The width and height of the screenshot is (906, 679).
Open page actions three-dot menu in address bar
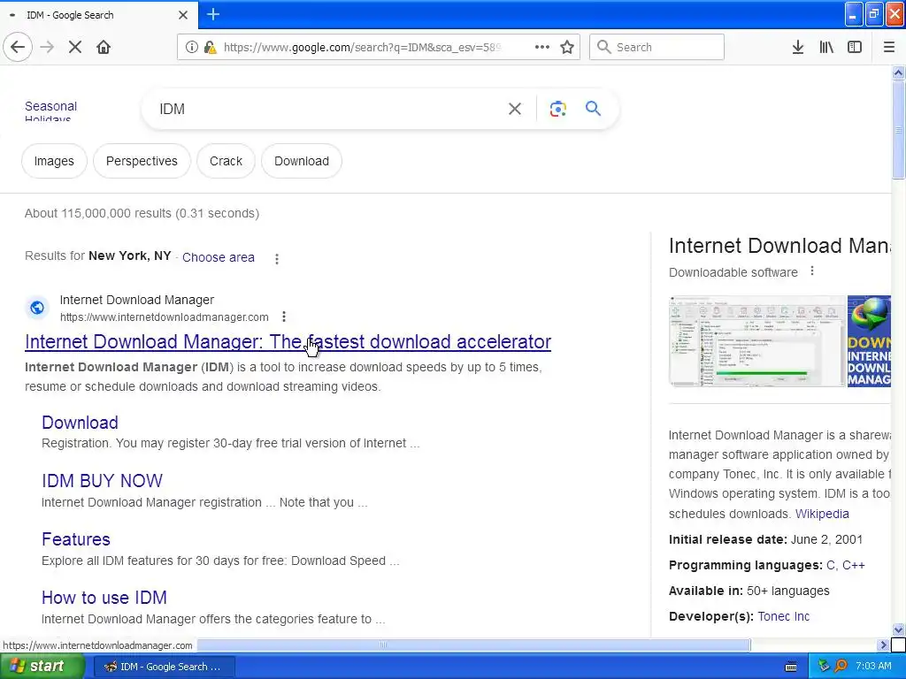pos(542,47)
